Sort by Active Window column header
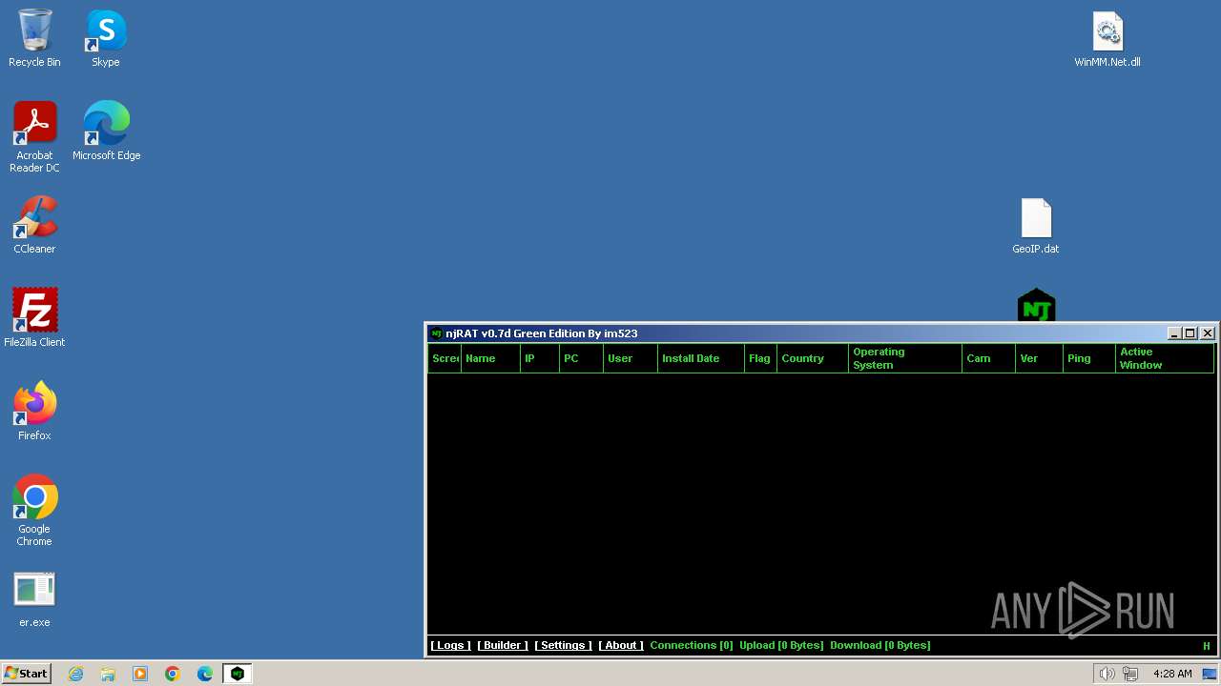1221x686 pixels. tap(1165, 358)
